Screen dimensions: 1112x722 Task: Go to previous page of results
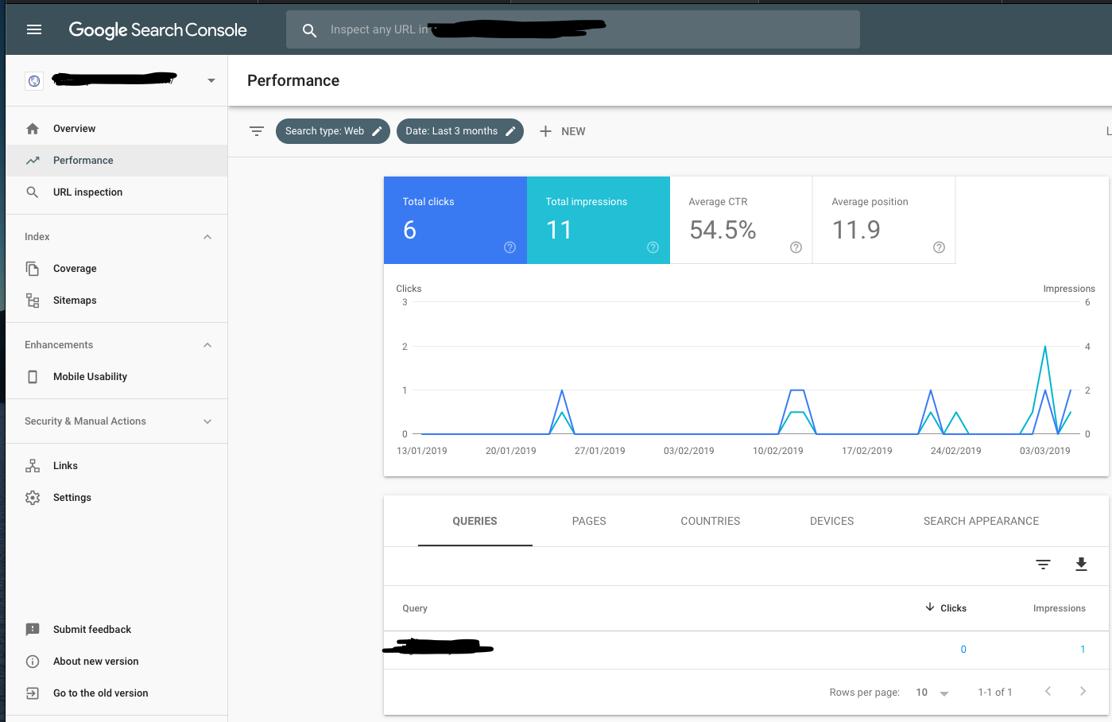tap(1048, 691)
